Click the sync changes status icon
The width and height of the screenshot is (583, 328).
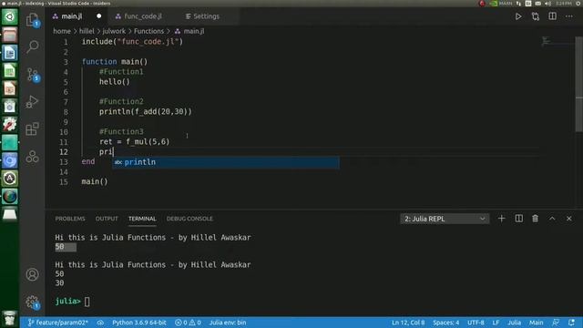(100, 323)
